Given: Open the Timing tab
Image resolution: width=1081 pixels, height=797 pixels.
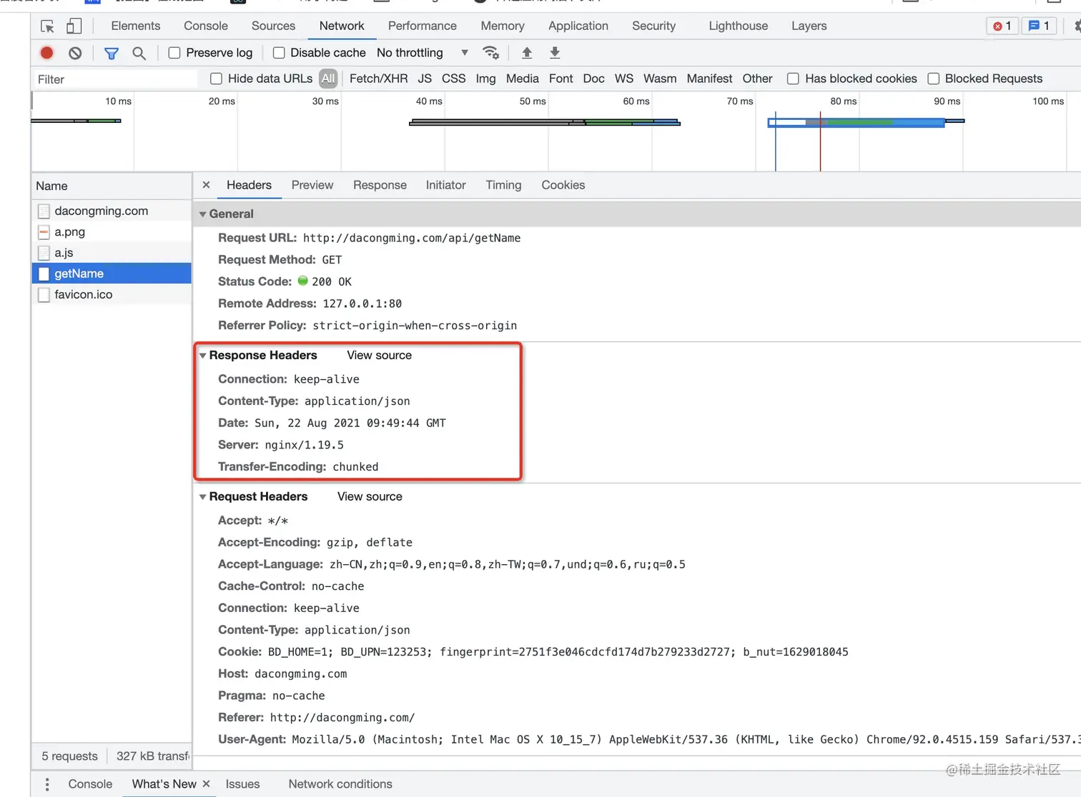Looking at the screenshot, I should (x=503, y=185).
